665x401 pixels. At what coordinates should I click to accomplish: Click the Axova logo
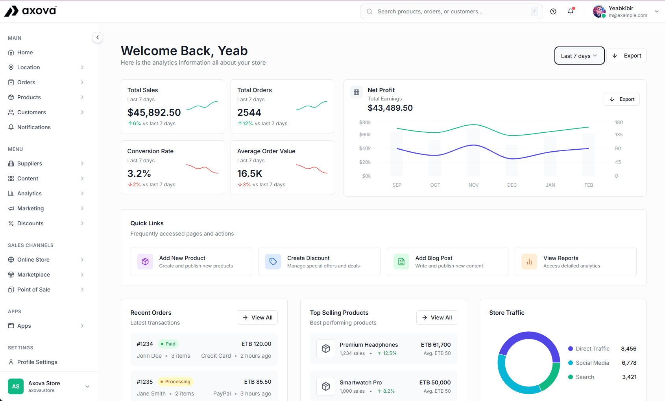pos(30,11)
